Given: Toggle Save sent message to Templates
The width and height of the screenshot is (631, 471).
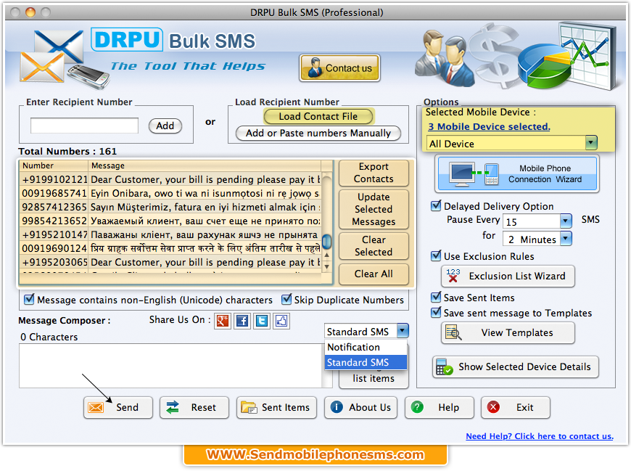Looking at the screenshot, I should (435, 313).
